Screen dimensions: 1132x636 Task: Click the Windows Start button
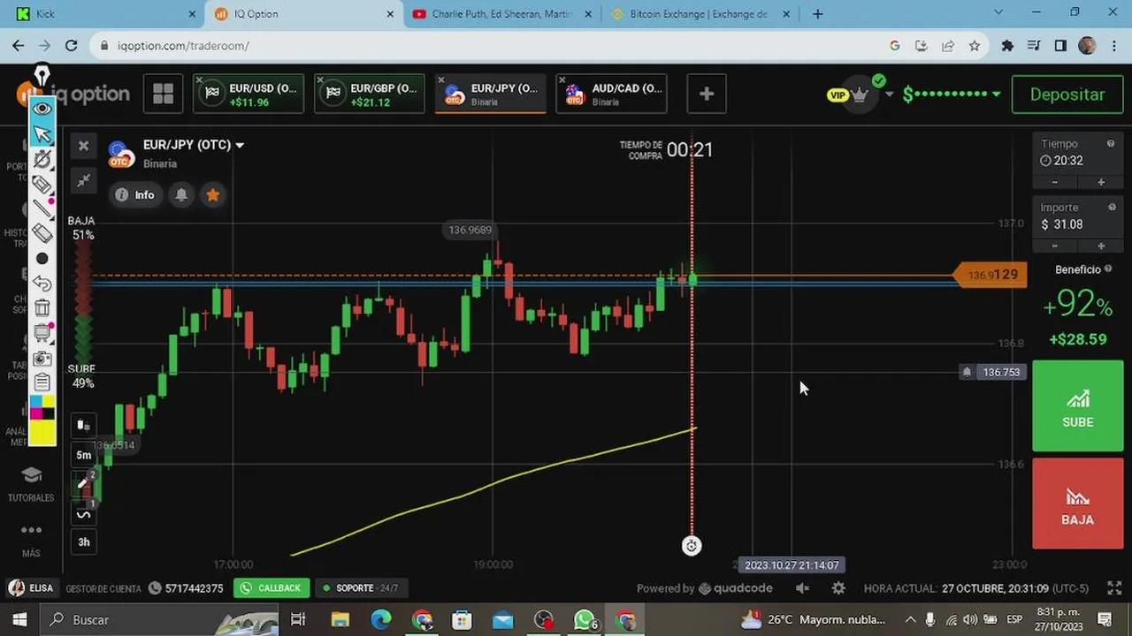click(x=19, y=620)
